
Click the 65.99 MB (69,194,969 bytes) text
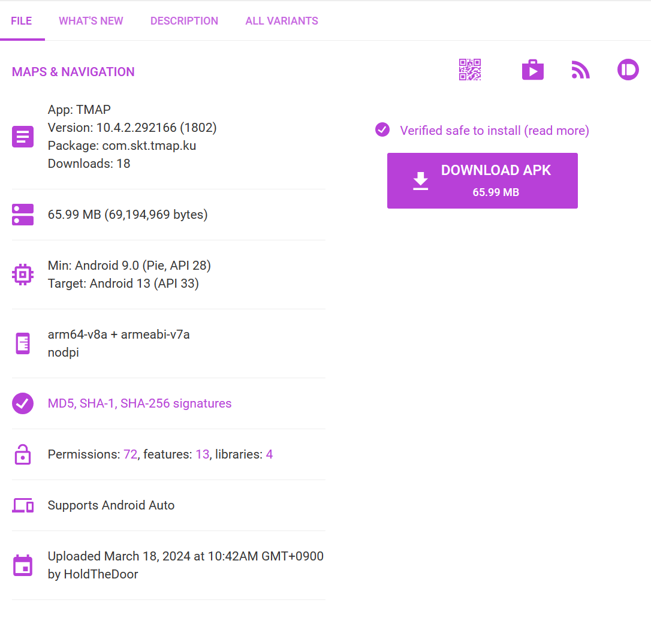(x=128, y=215)
